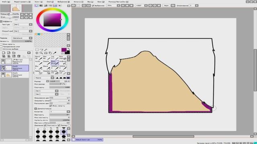Pick the move layer tool
Viewport: 257px width, 144px height.
click(37, 53)
